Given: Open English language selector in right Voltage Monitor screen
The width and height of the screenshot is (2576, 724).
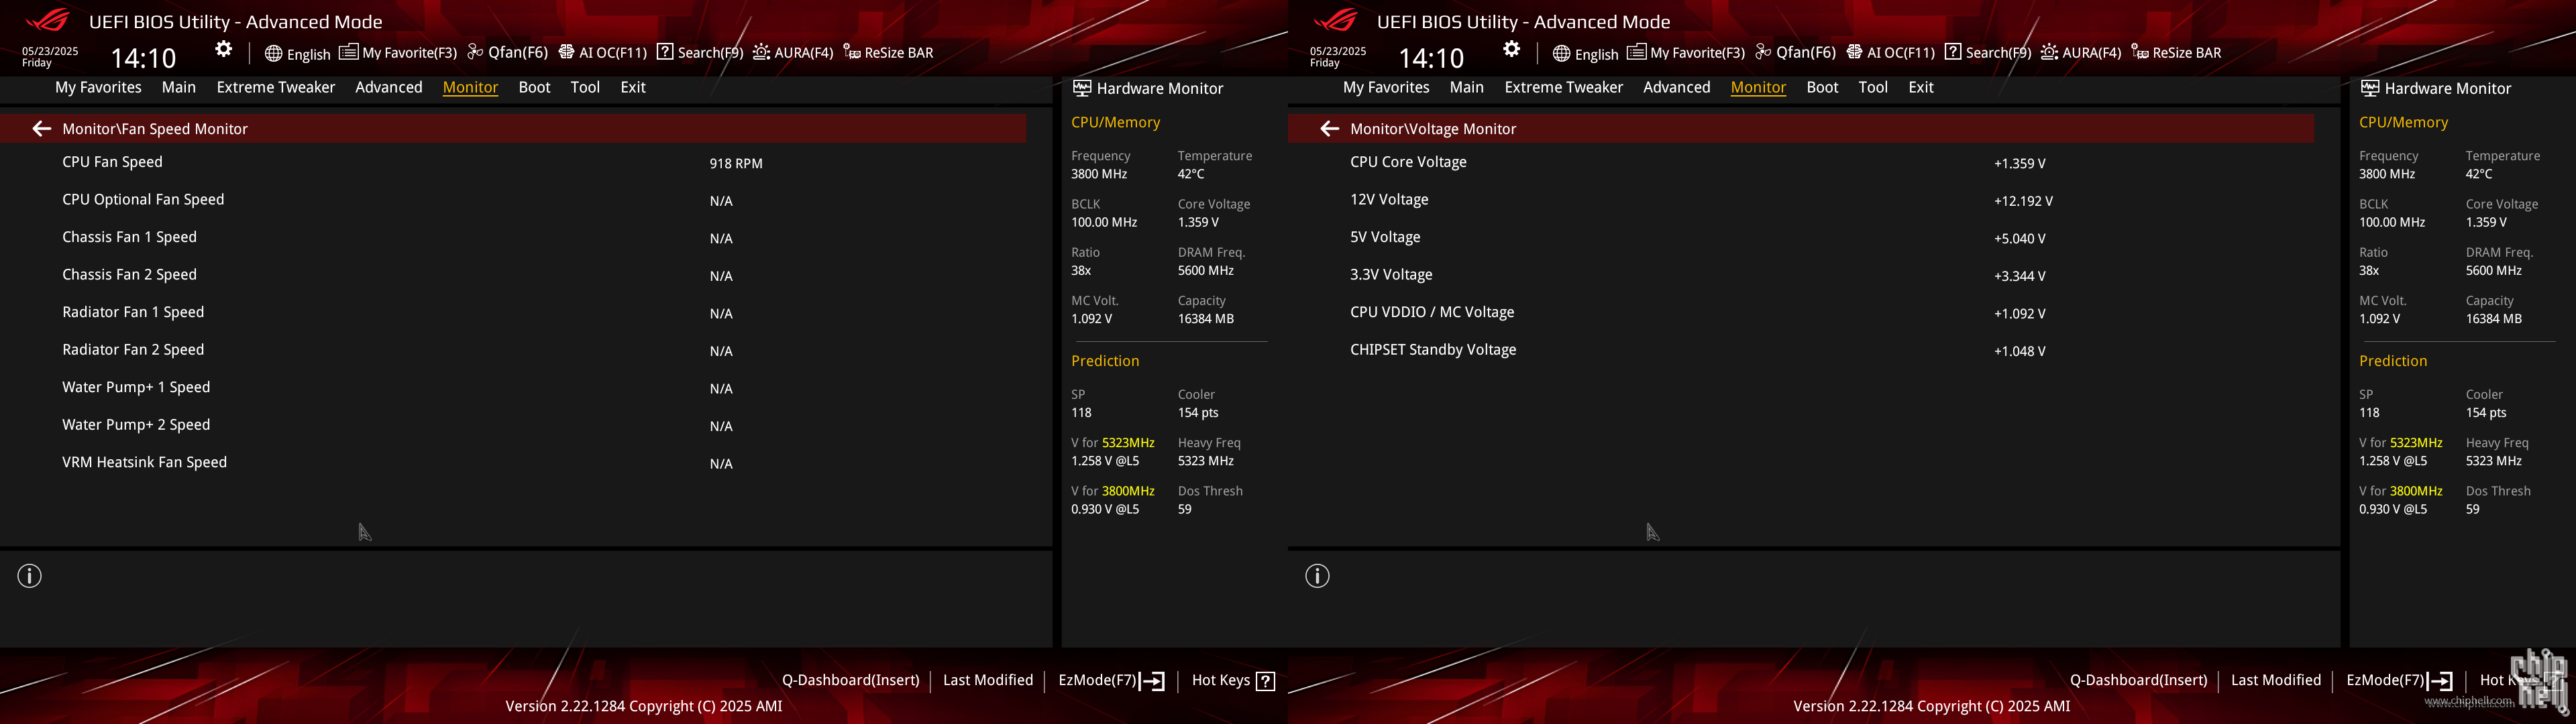Looking at the screenshot, I should coord(1585,53).
